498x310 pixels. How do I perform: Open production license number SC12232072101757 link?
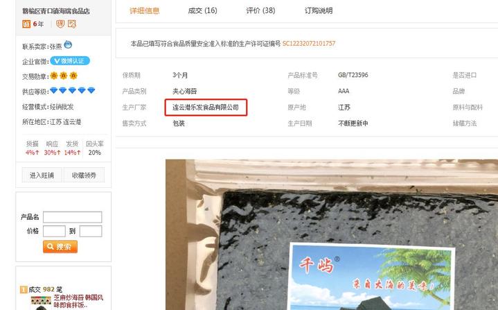[x=309, y=44]
